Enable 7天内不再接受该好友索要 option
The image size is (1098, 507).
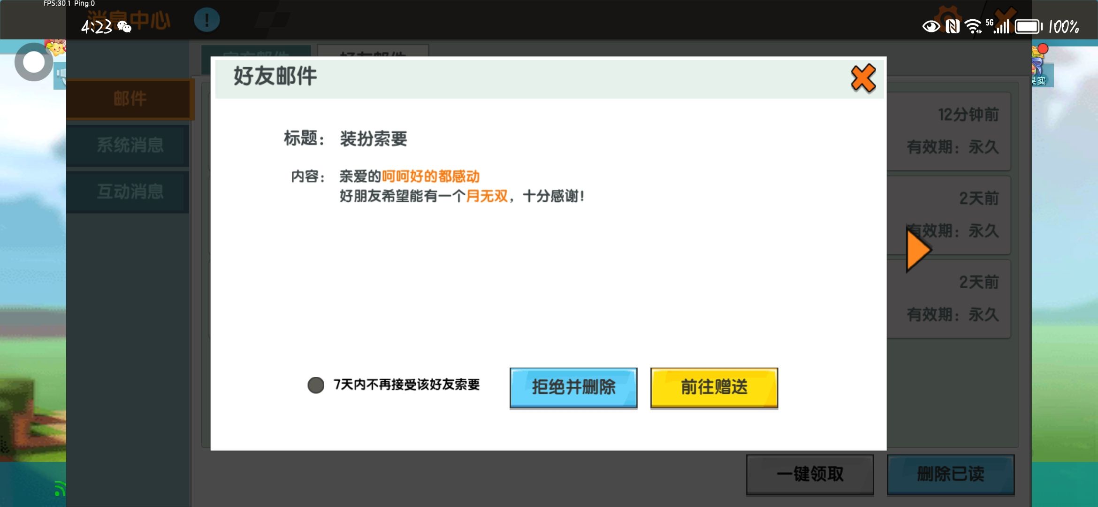click(316, 385)
